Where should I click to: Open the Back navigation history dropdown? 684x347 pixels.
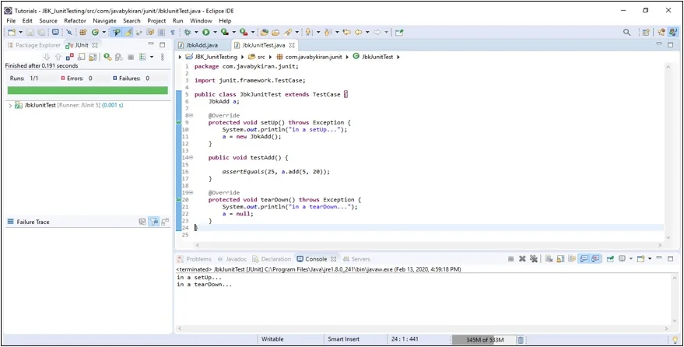tap(368, 32)
